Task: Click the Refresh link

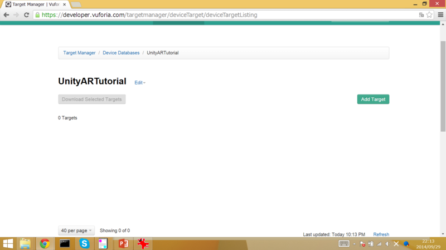Action: (x=381, y=234)
